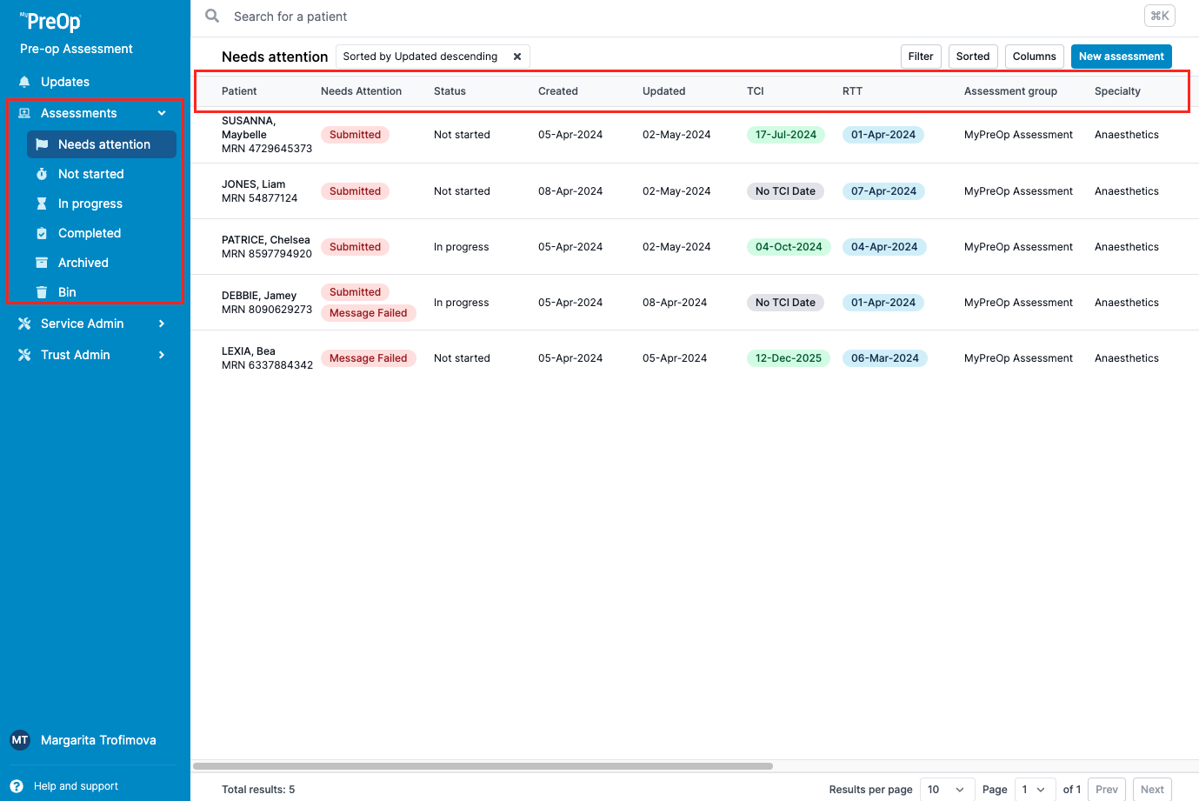Click the trash bin icon in sidebar
Viewport: 1199px width, 801px height.
pos(42,292)
